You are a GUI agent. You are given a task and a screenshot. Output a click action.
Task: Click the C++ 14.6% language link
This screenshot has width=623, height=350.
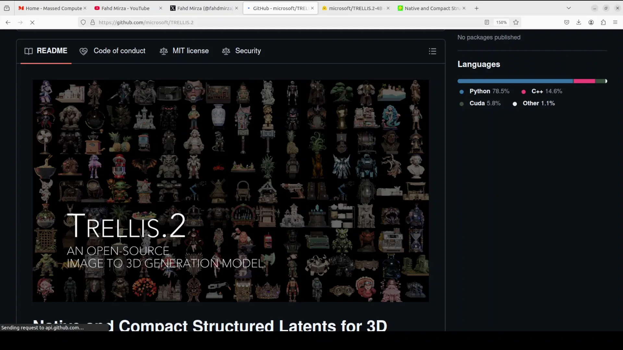tap(546, 91)
